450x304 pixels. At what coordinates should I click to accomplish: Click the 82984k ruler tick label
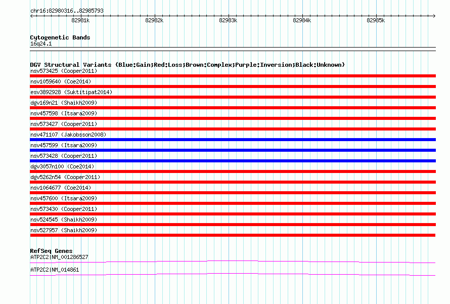pyautogui.click(x=302, y=20)
